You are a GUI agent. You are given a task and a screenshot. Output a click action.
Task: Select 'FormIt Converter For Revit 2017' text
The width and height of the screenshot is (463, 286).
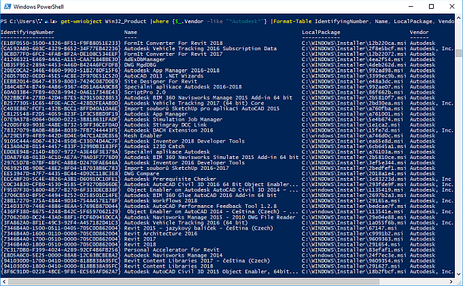(x=173, y=54)
